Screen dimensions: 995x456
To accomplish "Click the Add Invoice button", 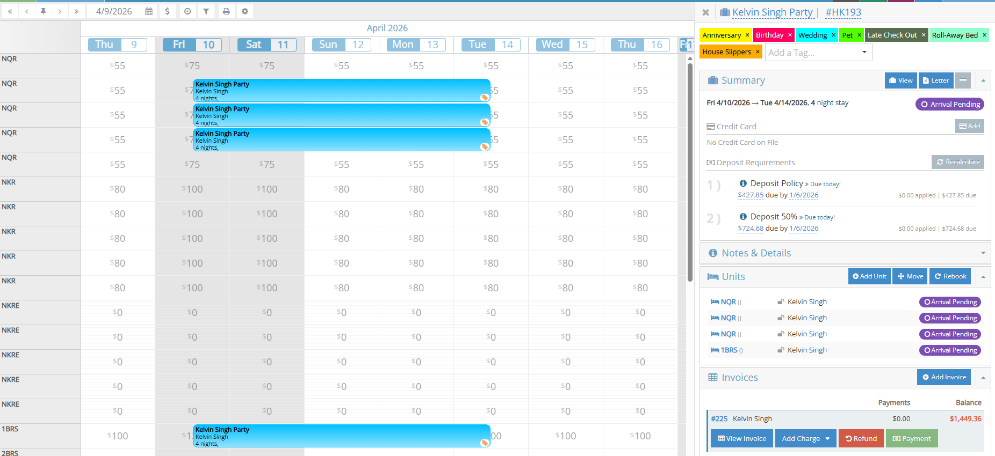I will (x=943, y=377).
